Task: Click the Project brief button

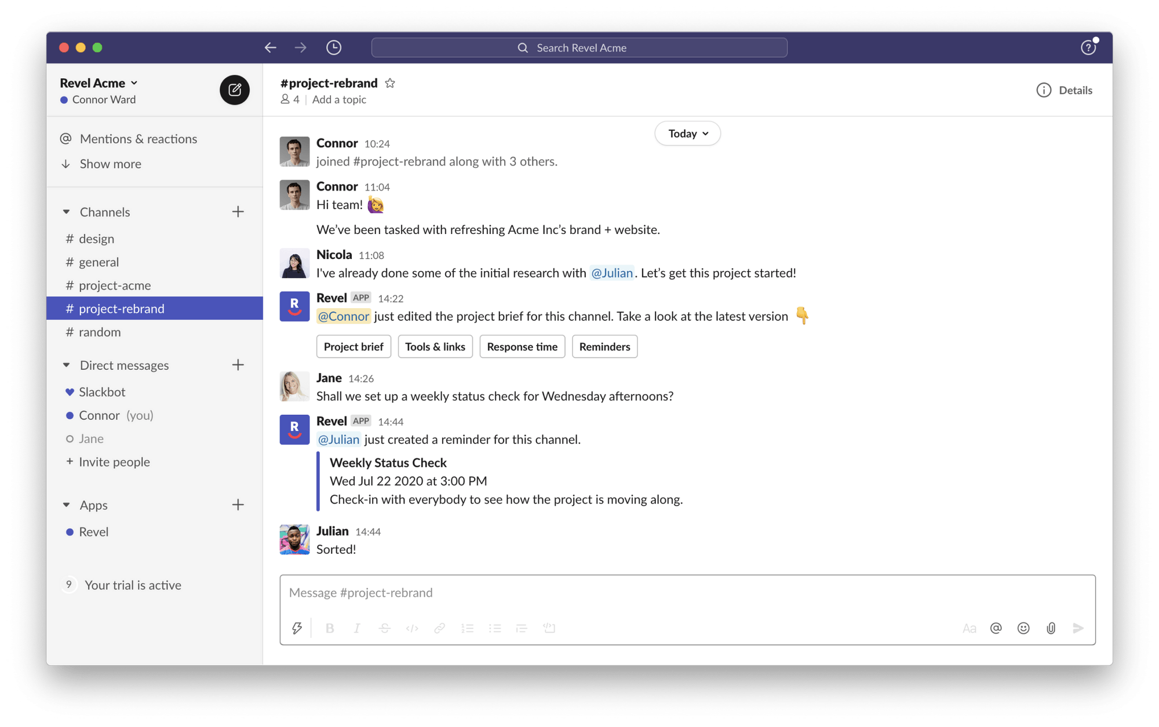Action: tap(353, 346)
